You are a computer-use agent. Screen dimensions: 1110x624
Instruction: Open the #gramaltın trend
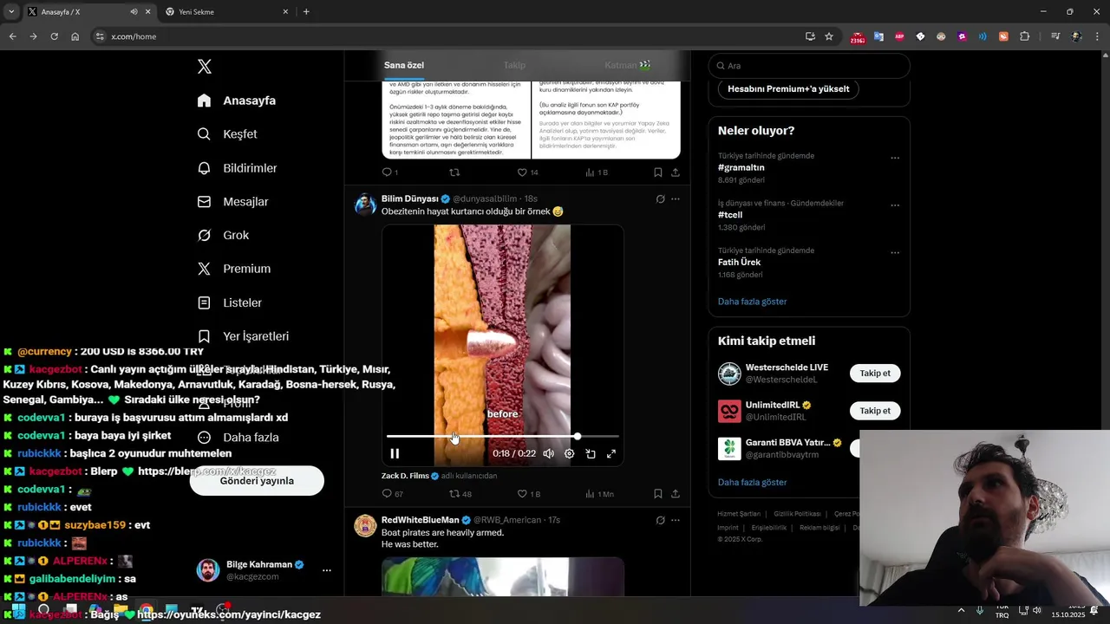click(x=741, y=167)
